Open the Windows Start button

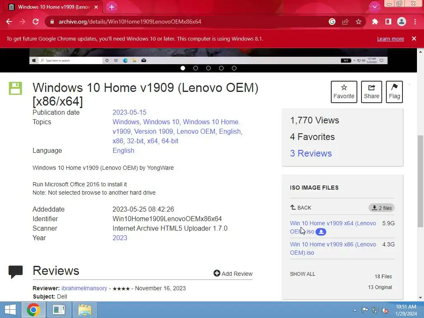[10, 310]
